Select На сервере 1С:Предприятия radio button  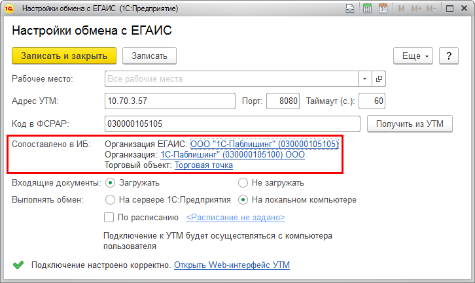[x=111, y=200]
